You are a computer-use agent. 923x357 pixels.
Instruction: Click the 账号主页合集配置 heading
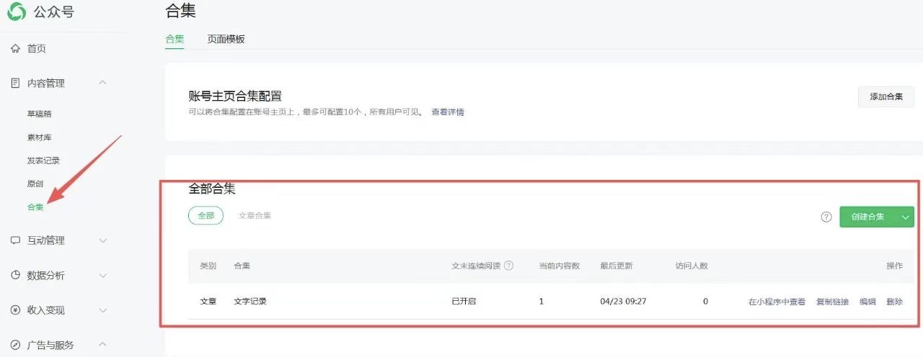pyautogui.click(x=235, y=96)
